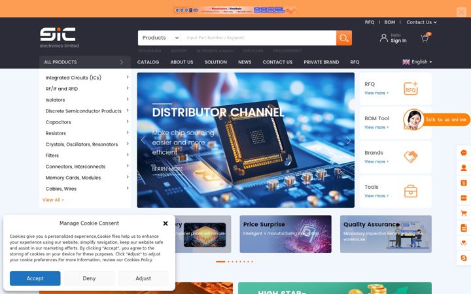Screen dimensions: 471x294
Task: Click the orange search magnifier button
Action: coord(344,38)
